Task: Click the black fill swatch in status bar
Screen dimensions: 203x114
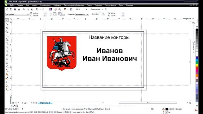Action: (x=167, y=109)
